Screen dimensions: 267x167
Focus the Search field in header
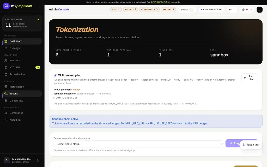(187, 10)
